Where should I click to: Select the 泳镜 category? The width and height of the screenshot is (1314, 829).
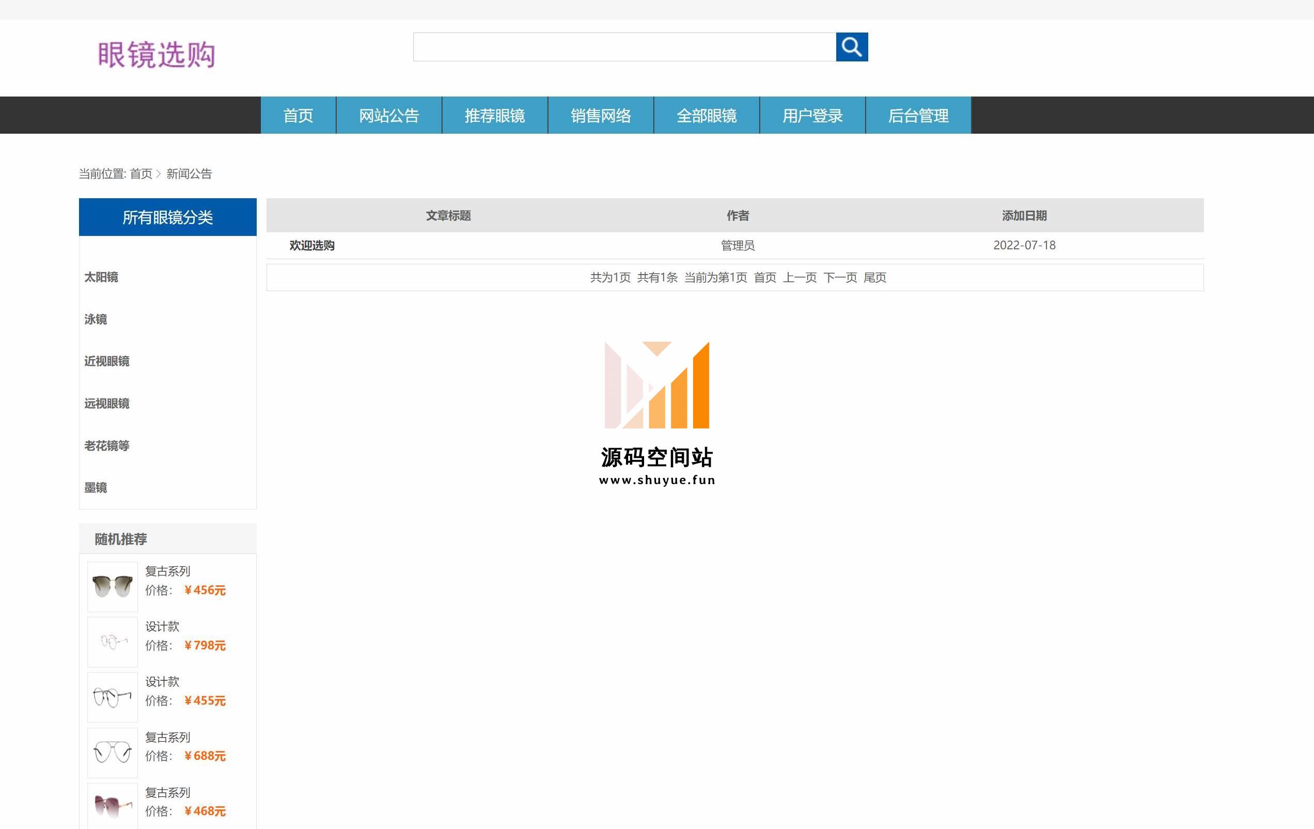click(96, 319)
